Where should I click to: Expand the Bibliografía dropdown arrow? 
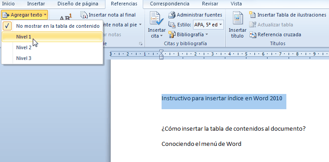pyautogui.click(x=206, y=34)
